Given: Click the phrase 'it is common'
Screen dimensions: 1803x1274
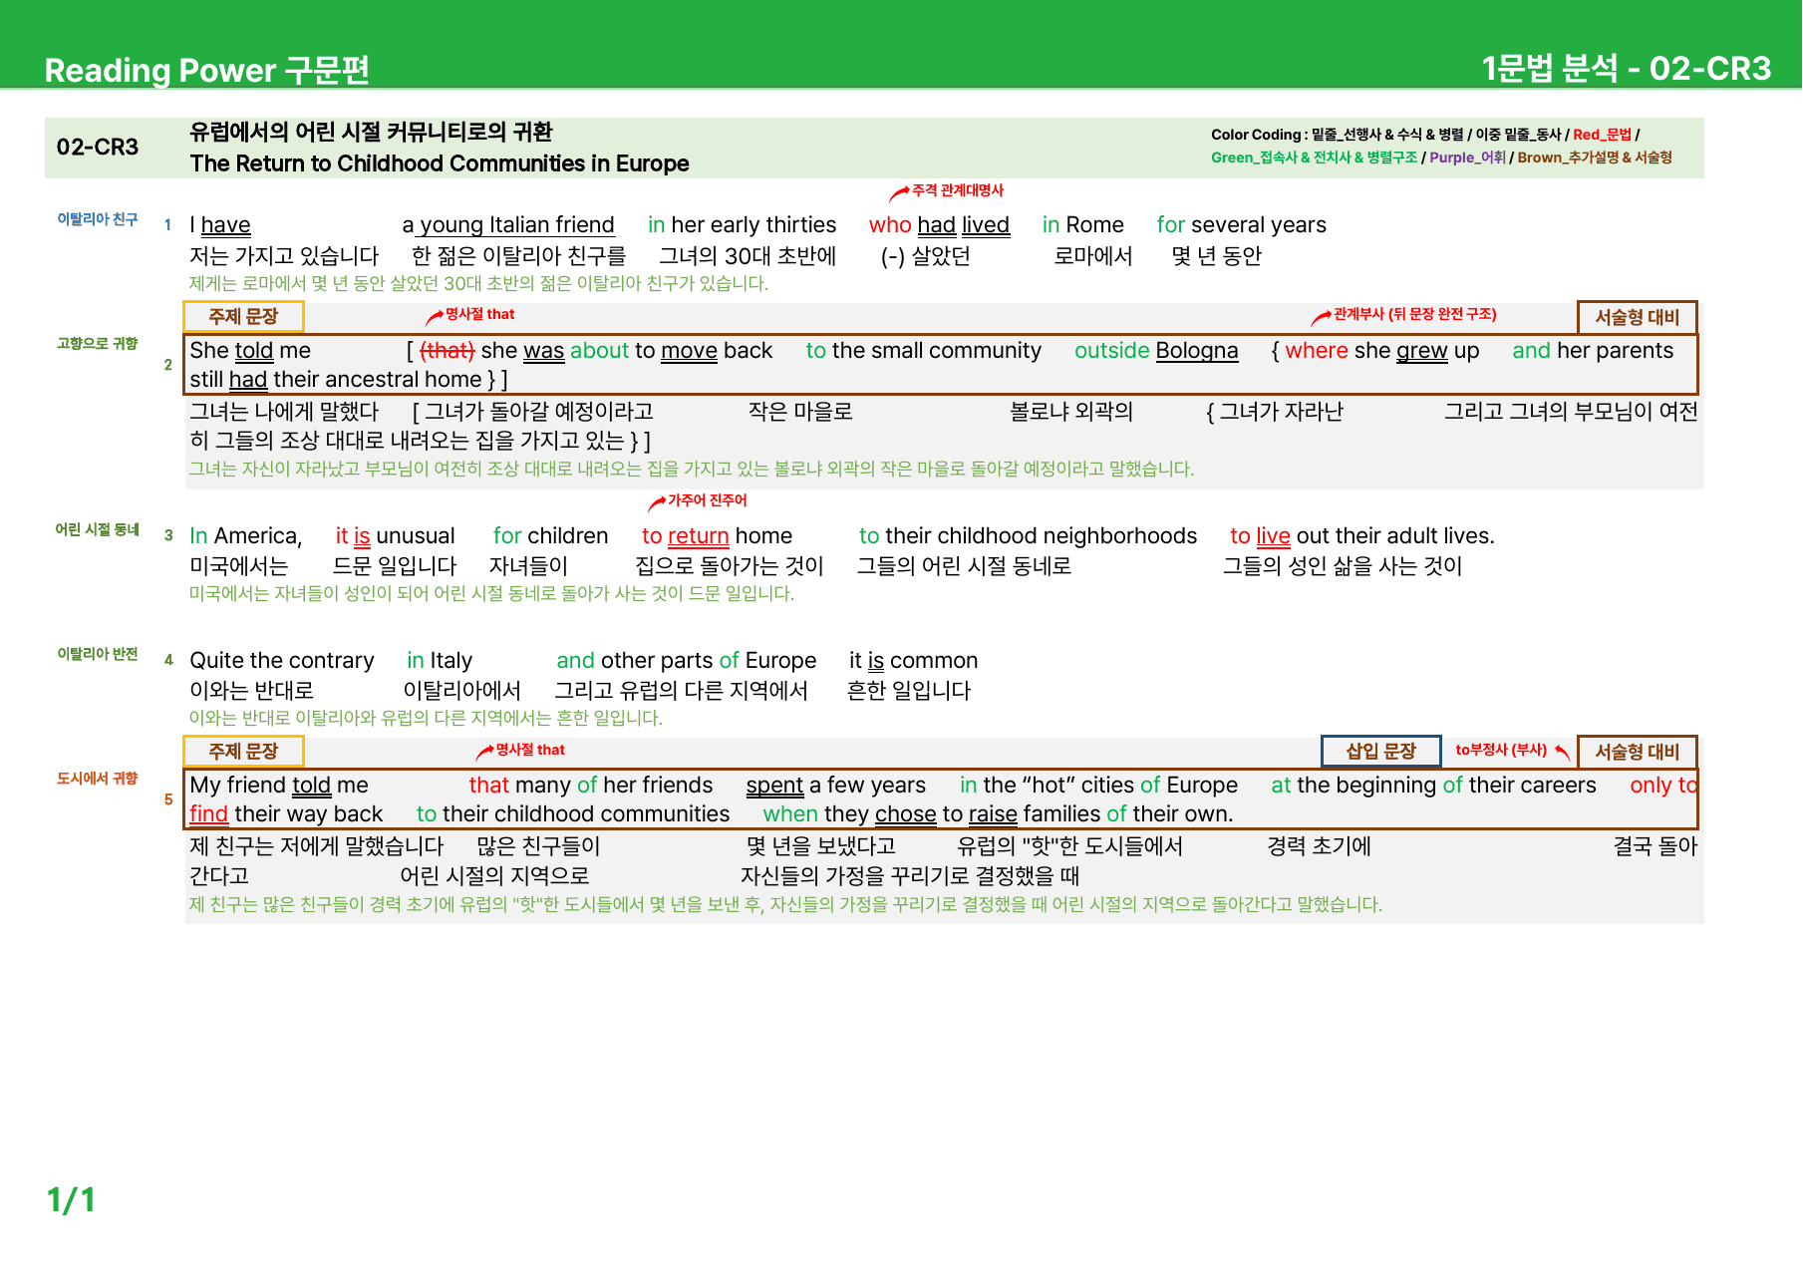Looking at the screenshot, I should tap(913, 661).
